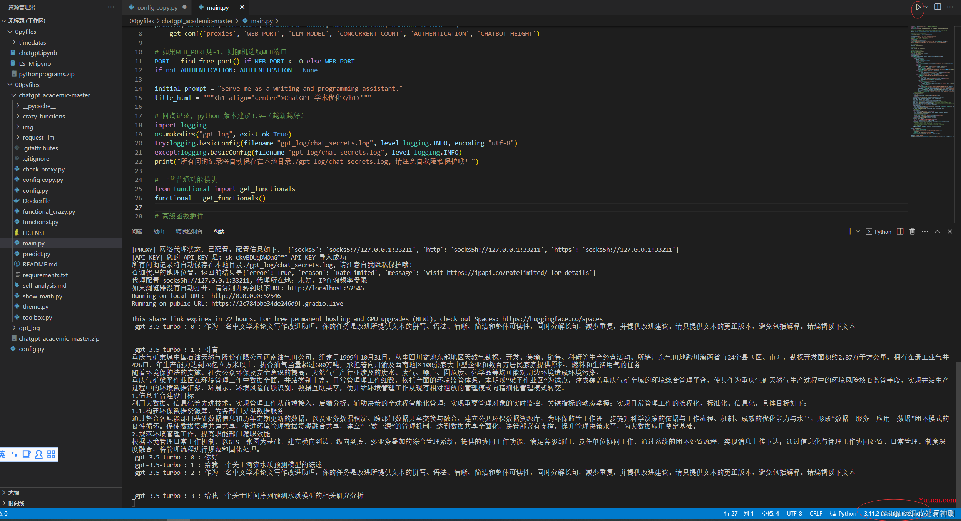The image size is (961, 521).
Task: Select the main.py editor tab
Action: [218, 7]
